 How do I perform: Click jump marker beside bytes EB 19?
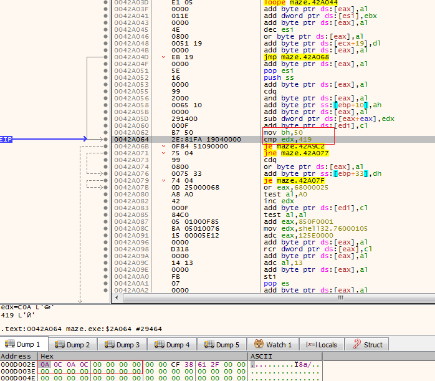164,57
